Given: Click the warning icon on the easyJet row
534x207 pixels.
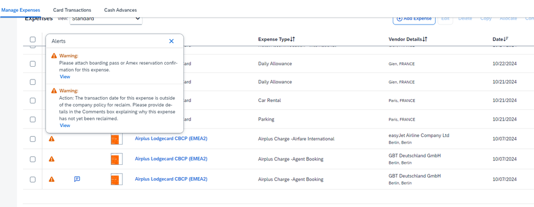Looking at the screenshot, I should (51, 139).
